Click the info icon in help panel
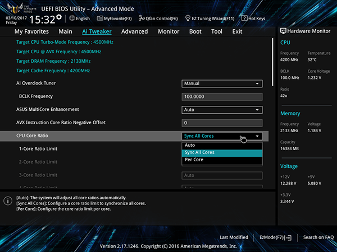 8,201
